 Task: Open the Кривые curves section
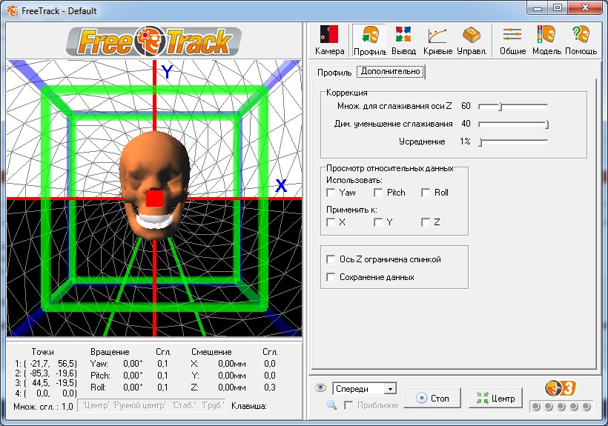point(437,40)
